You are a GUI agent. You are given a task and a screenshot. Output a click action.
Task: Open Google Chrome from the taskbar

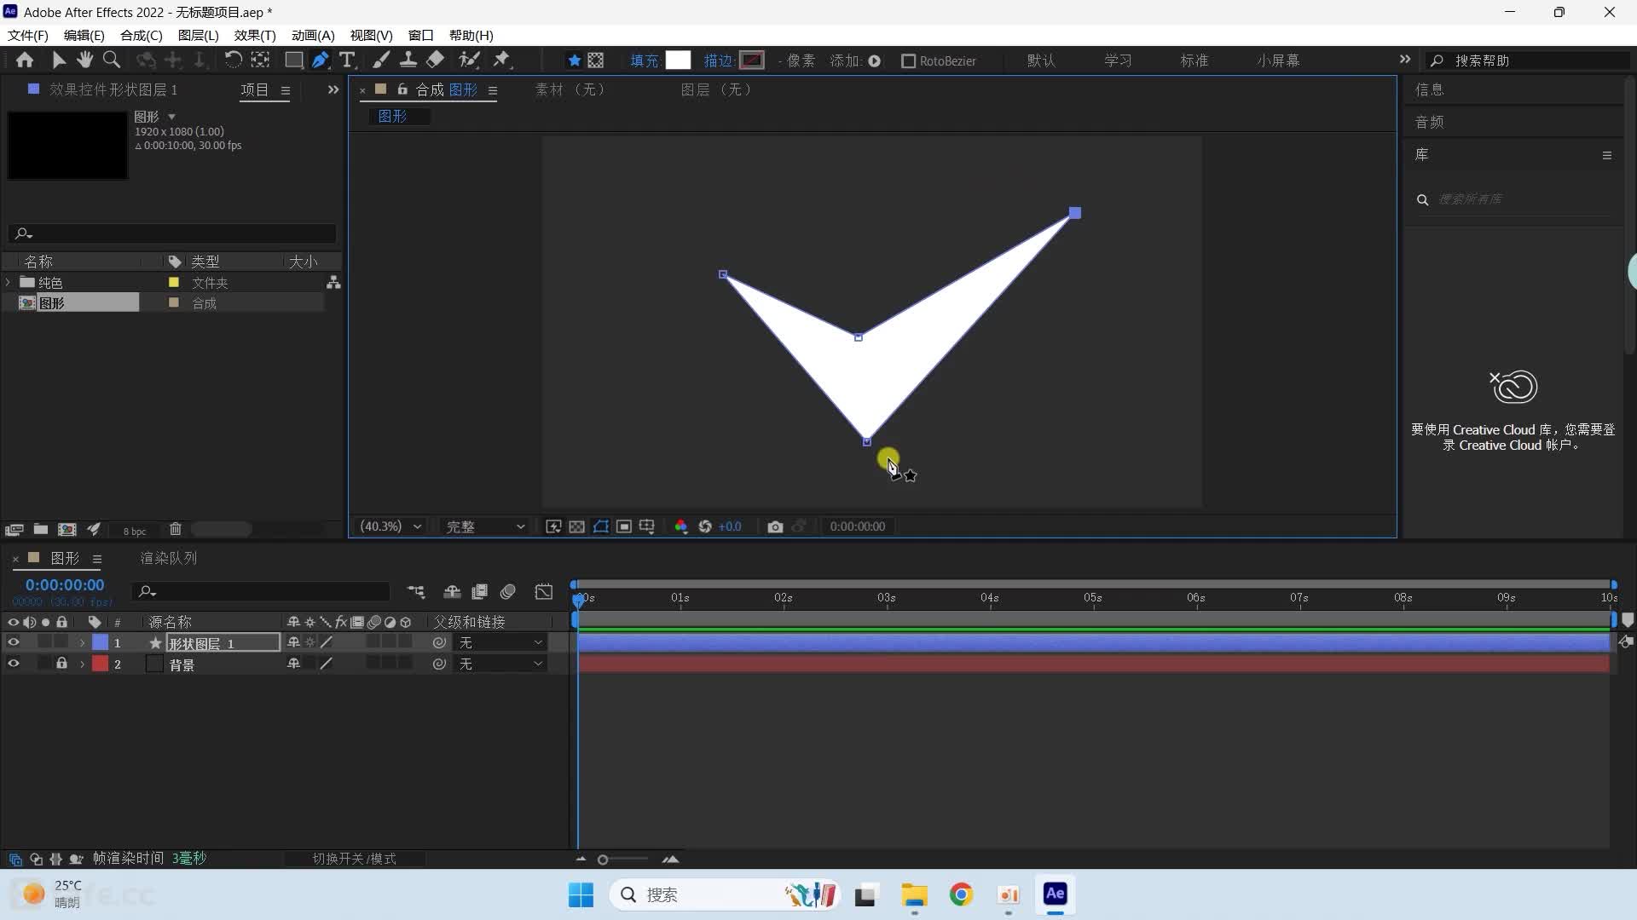pyautogui.click(x=961, y=894)
